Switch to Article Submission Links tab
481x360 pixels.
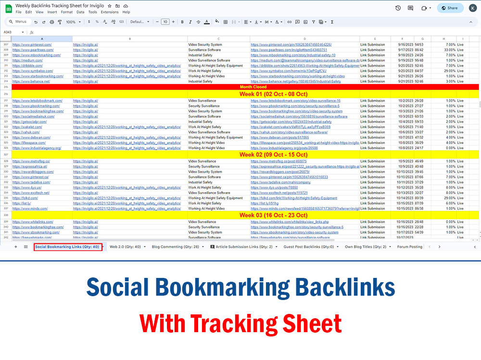click(x=244, y=247)
